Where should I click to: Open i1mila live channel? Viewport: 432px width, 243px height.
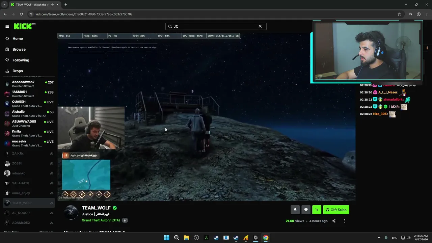coord(29,133)
